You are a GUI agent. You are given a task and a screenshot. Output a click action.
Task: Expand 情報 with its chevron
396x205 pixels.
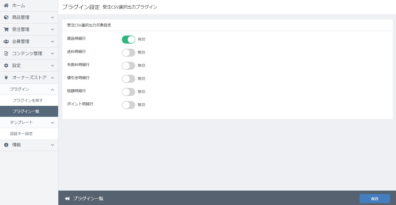(x=52, y=145)
